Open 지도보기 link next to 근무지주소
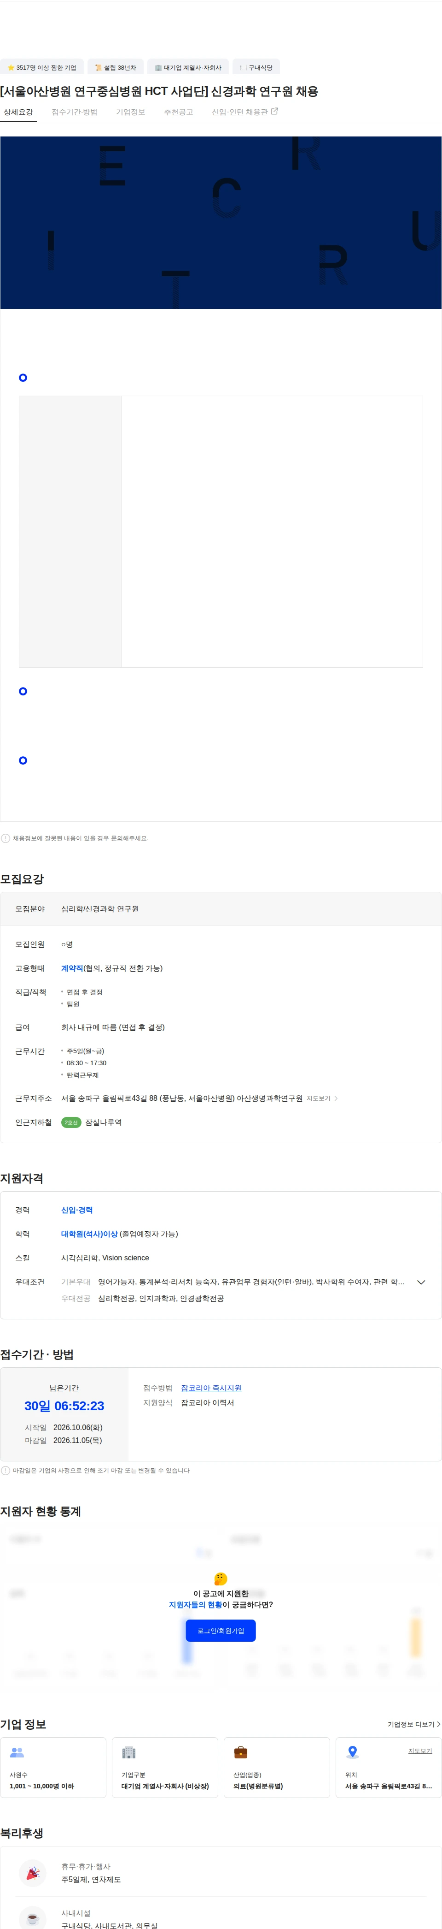The width and height of the screenshot is (442, 1929). click(319, 1098)
